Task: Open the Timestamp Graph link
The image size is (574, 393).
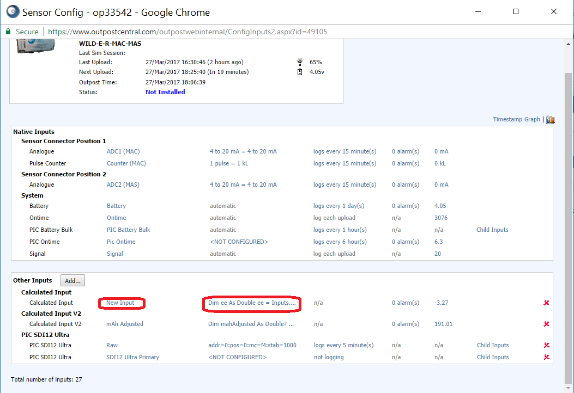Action: coord(516,119)
